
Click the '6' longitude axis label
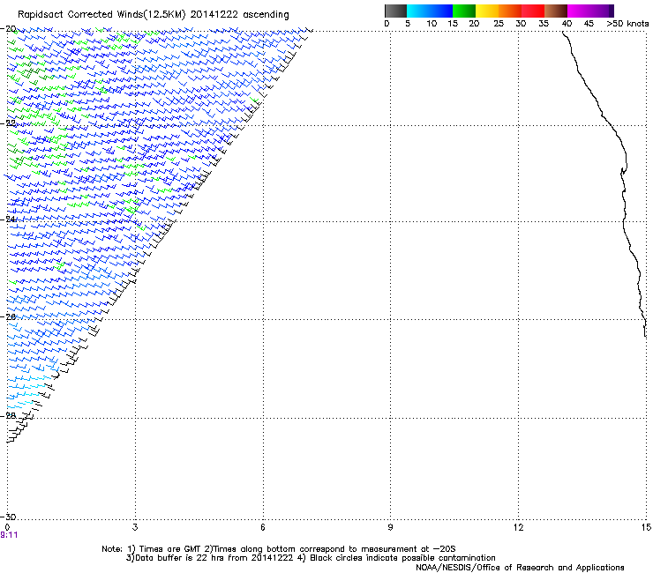(x=263, y=527)
